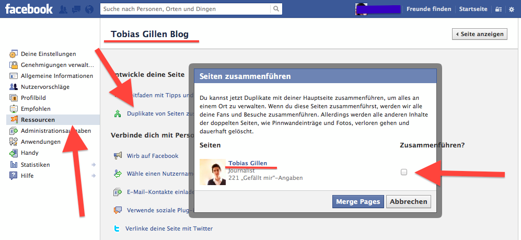Click the Tobias Gillen Blog page title

(149, 34)
